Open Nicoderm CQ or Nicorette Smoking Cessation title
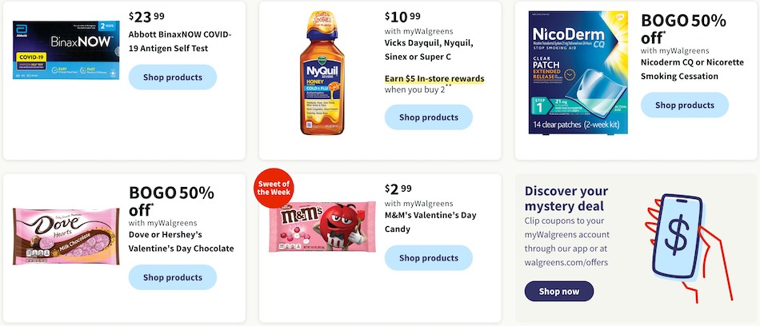Screen dimensions: 760x326 (692, 70)
